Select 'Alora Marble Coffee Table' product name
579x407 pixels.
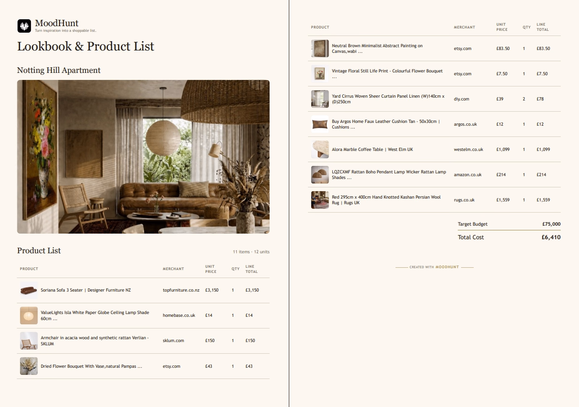point(372,150)
